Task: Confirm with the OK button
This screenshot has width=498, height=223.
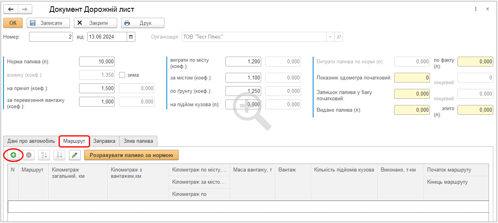Action: [13, 23]
